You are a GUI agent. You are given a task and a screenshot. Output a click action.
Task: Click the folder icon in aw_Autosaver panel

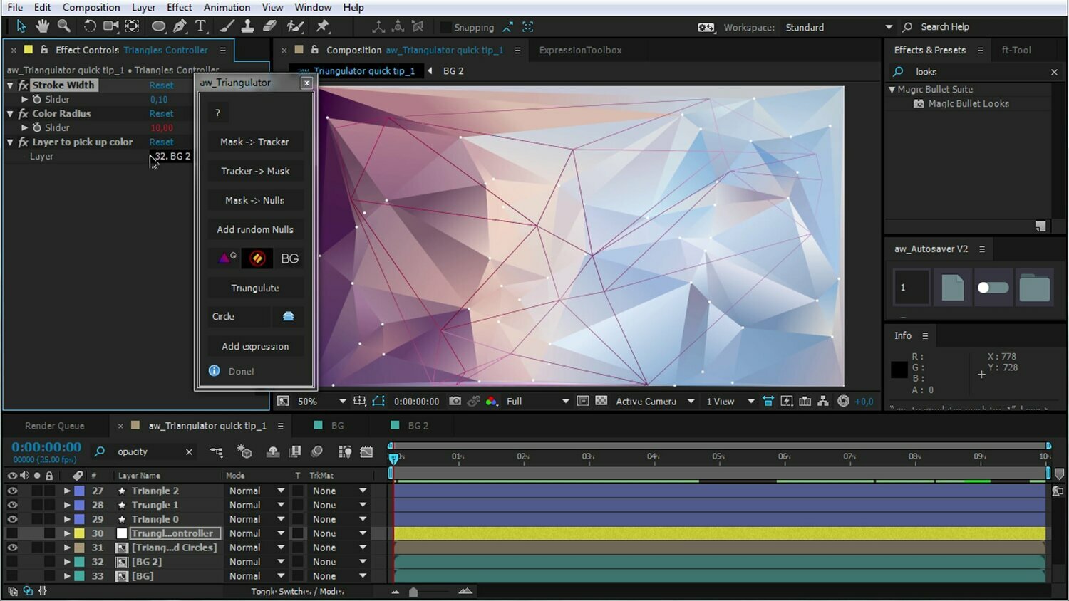[1034, 288]
